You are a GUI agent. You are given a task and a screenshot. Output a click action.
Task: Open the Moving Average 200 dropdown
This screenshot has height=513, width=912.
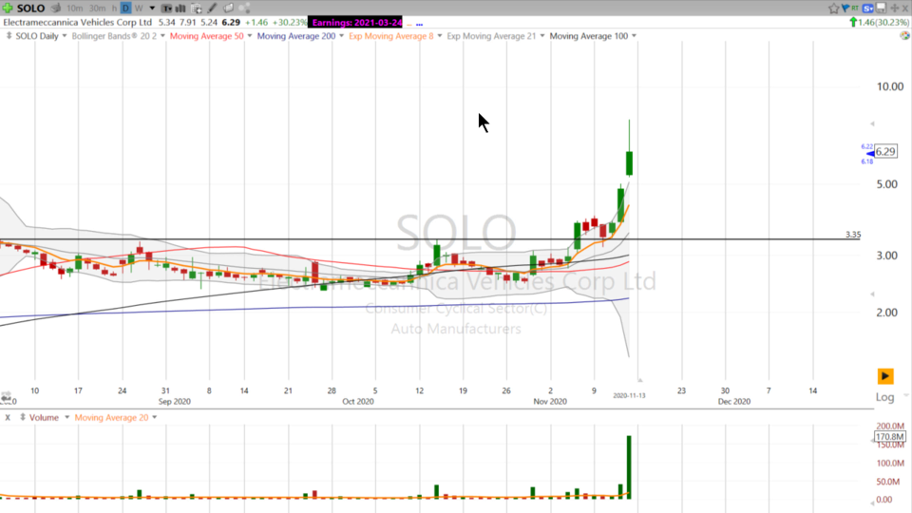[341, 36]
